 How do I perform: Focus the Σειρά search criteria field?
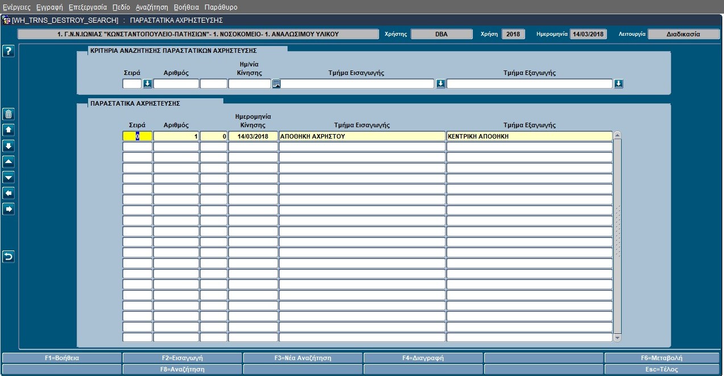coord(132,84)
